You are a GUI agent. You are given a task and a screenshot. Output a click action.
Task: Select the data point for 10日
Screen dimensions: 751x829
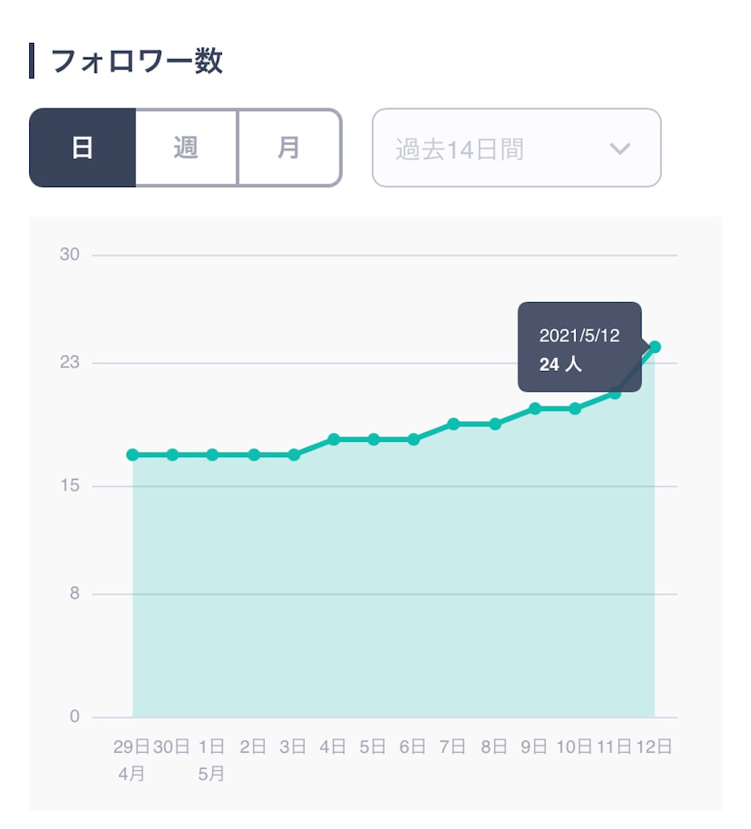574,409
